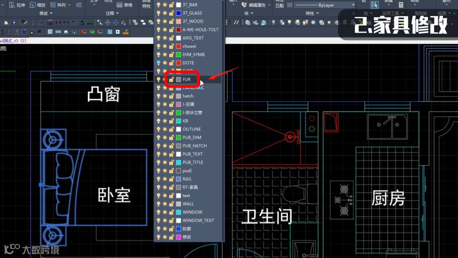Click the four-squares viewport toolbar icon
Screen dimensions: 458x258
click(110, 31)
